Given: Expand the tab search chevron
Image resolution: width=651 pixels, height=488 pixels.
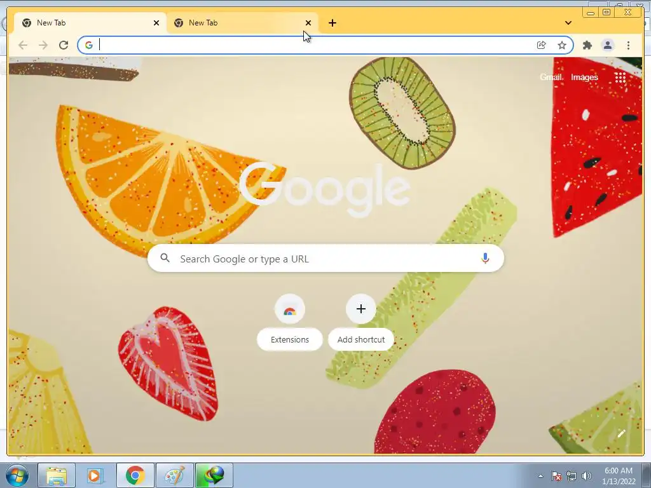Looking at the screenshot, I should (568, 23).
